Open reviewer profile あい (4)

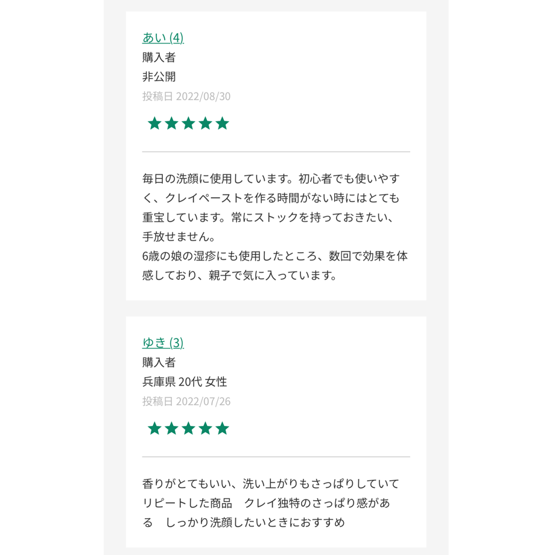(163, 37)
